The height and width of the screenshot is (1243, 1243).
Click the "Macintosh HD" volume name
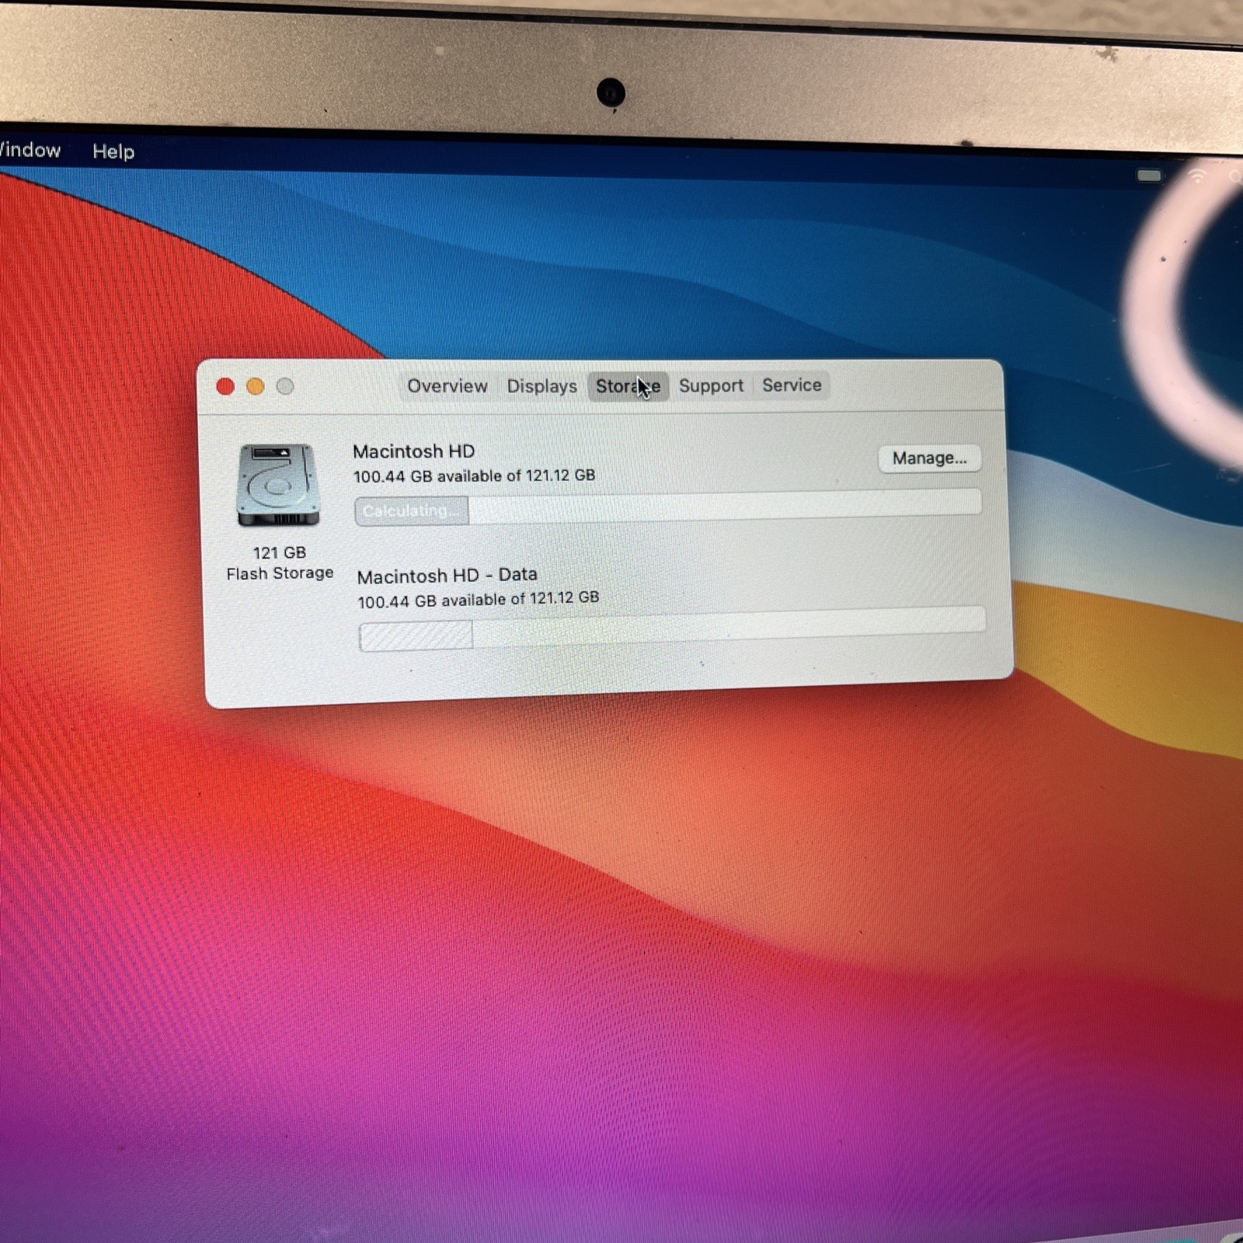pyautogui.click(x=413, y=451)
